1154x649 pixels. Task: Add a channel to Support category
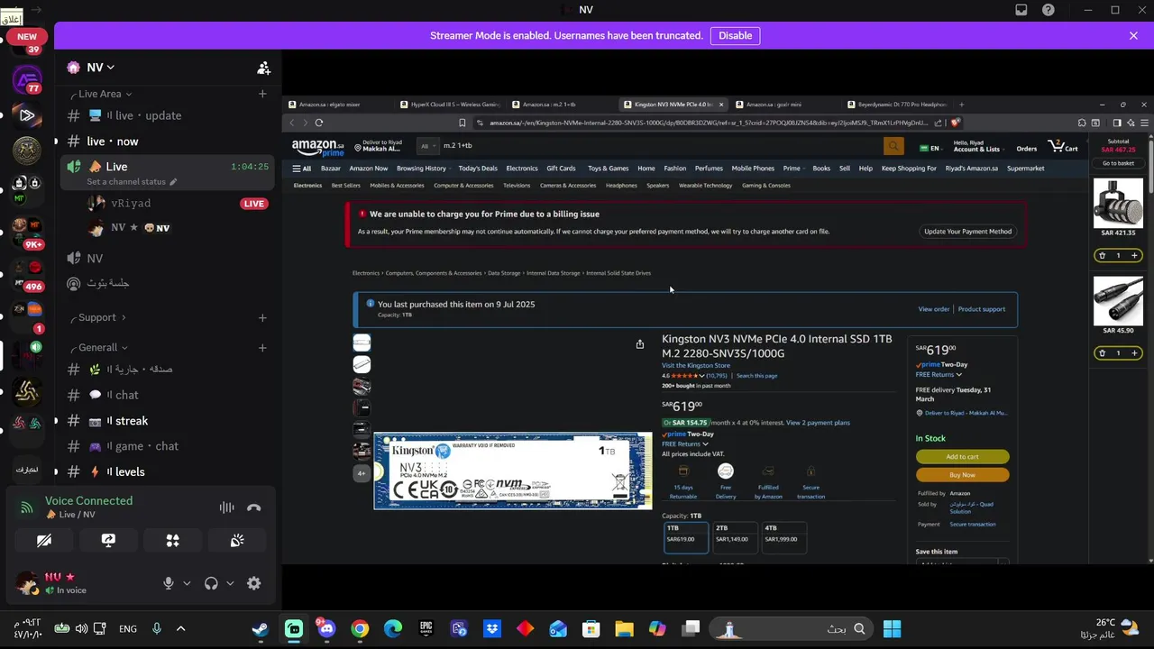(x=262, y=317)
